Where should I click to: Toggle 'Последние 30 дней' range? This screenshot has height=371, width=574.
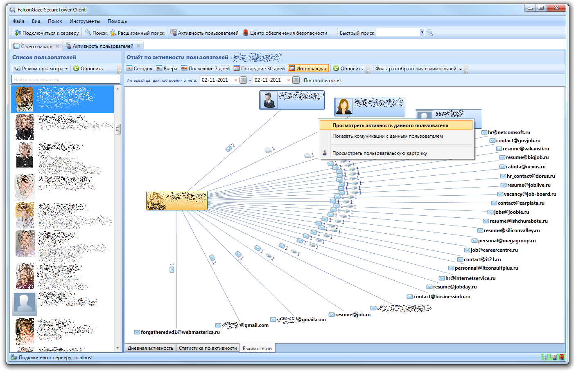coord(259,69)
